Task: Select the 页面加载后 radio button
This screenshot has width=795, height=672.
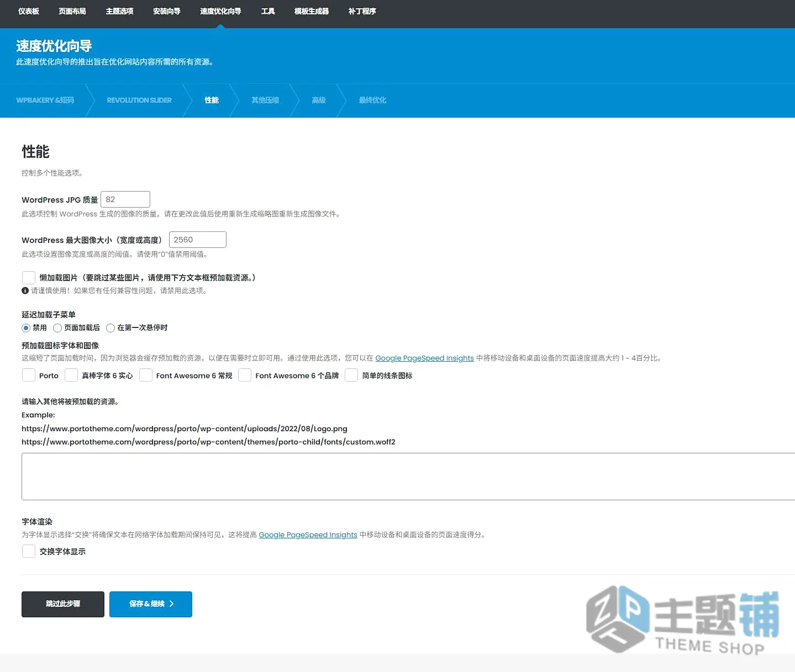Action: tap(57, 328)
